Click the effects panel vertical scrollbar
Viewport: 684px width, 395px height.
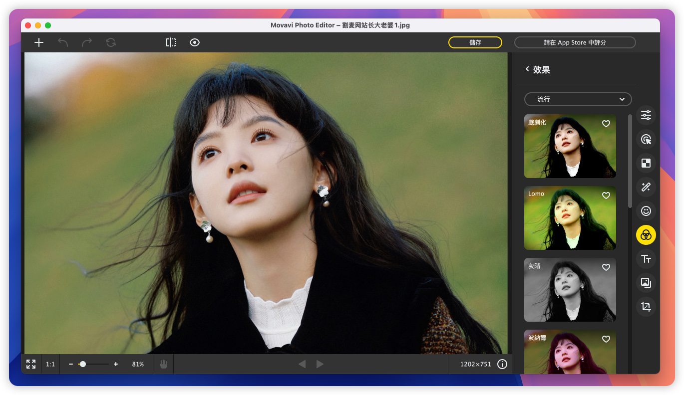point(630,161)
